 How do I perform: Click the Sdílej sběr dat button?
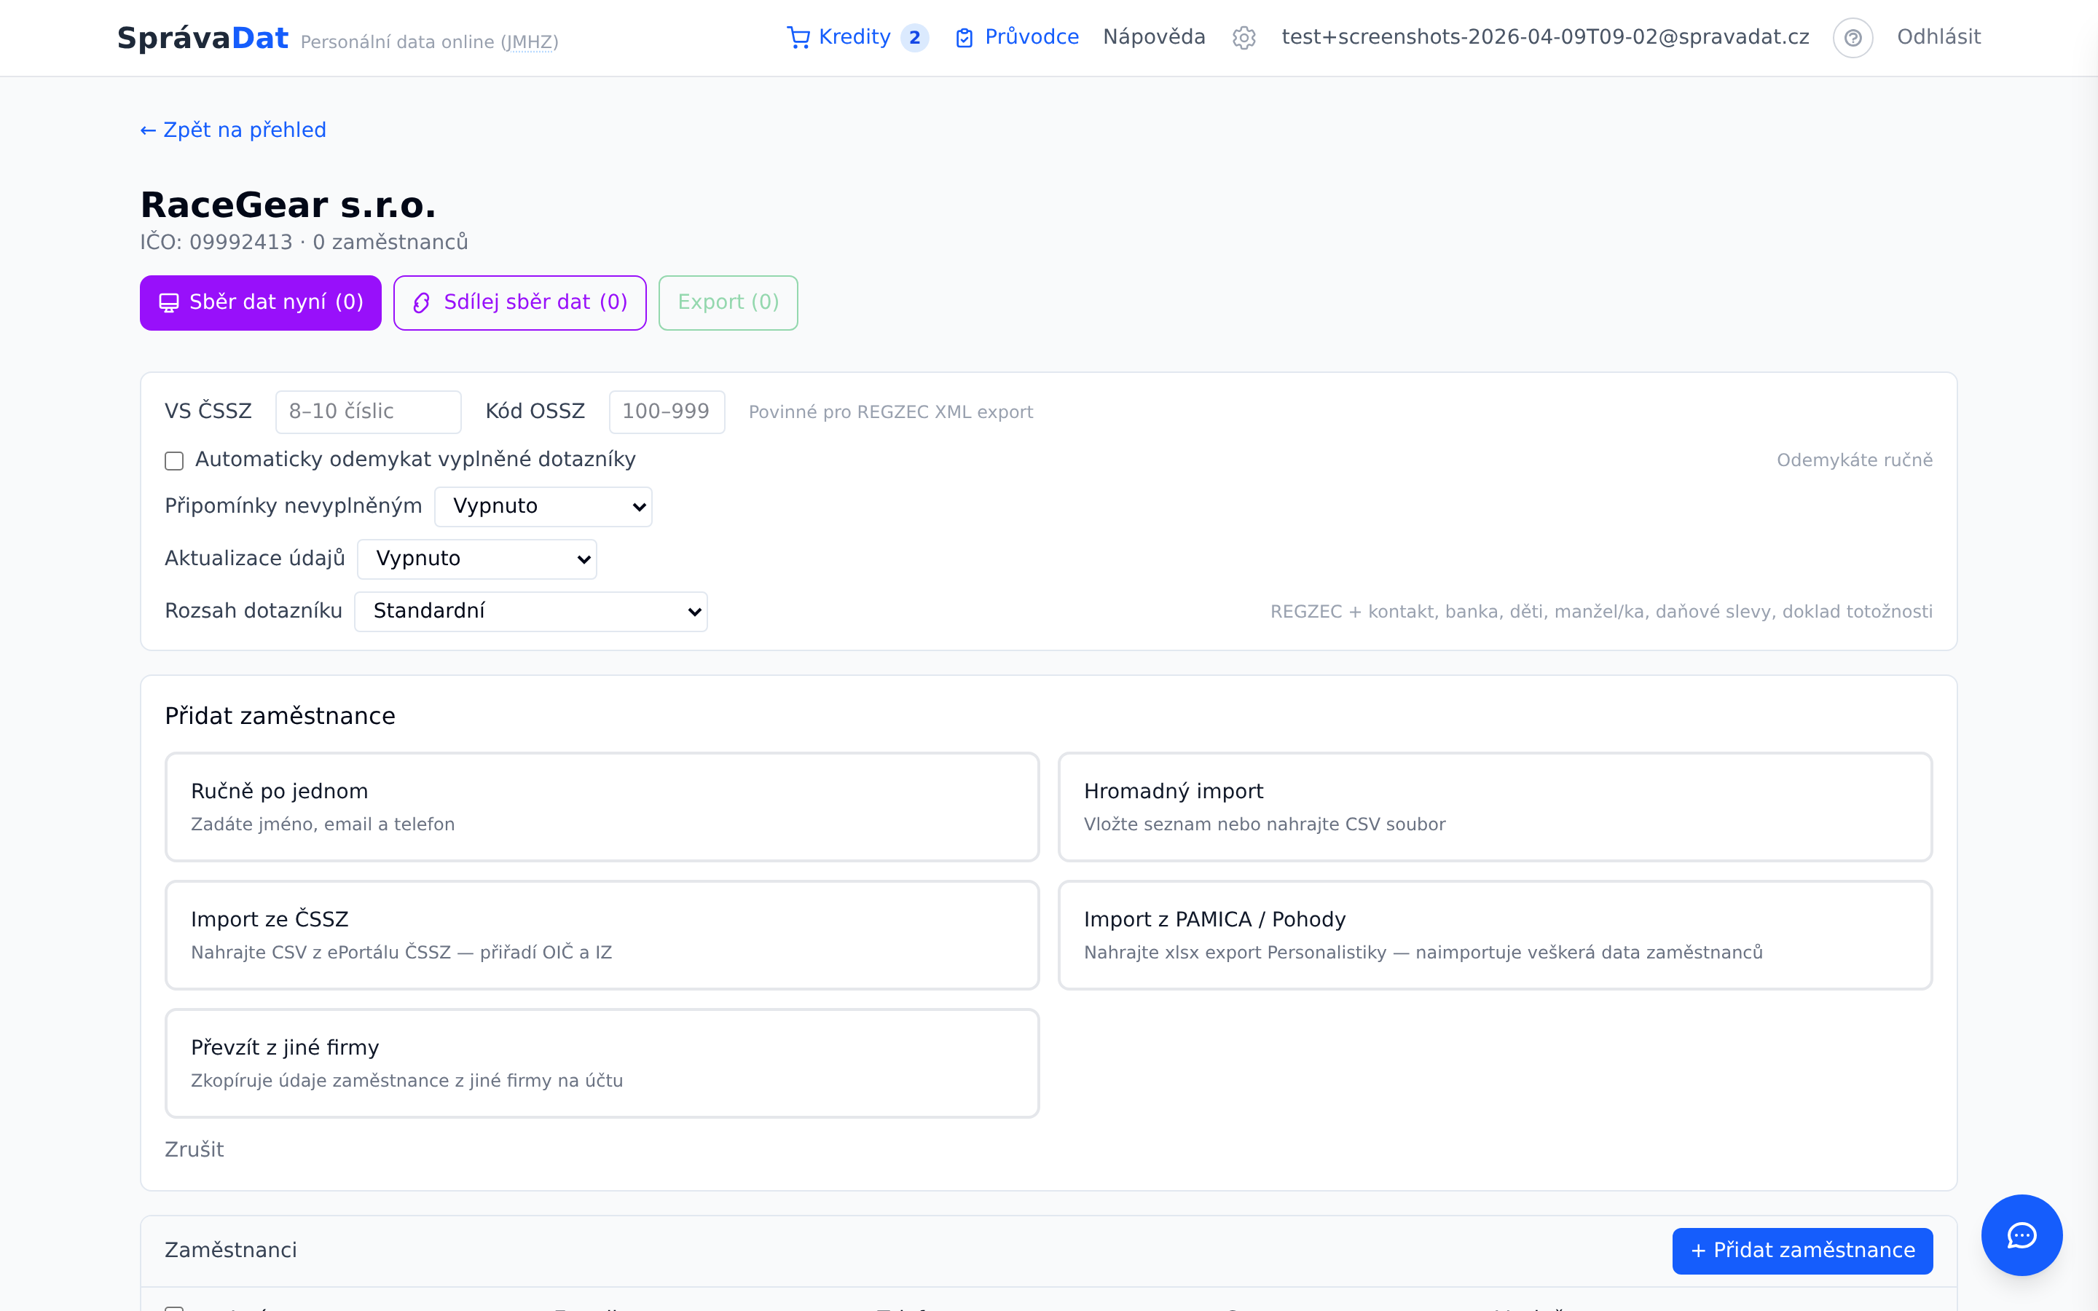coord(520,302)
